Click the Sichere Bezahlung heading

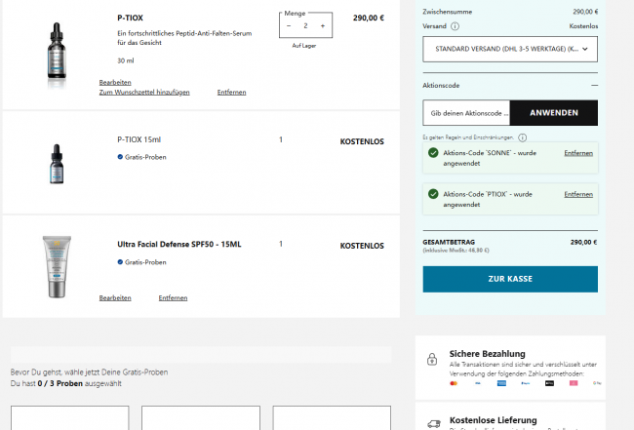coord(488,354)
